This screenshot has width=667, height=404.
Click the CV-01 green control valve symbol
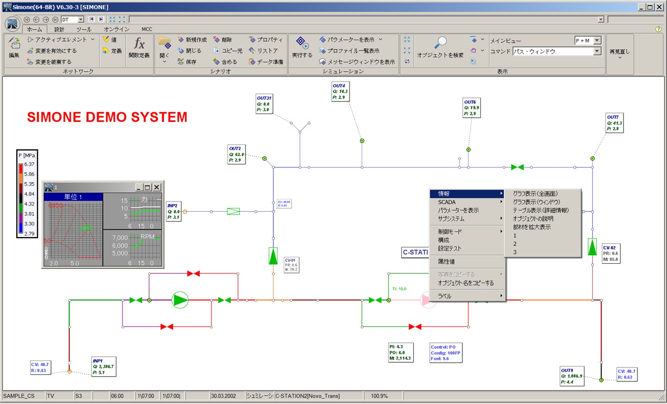point(273,256)
